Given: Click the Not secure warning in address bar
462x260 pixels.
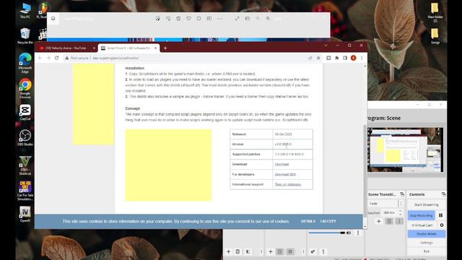Looking at the screenshot, I should coord(77,58).
